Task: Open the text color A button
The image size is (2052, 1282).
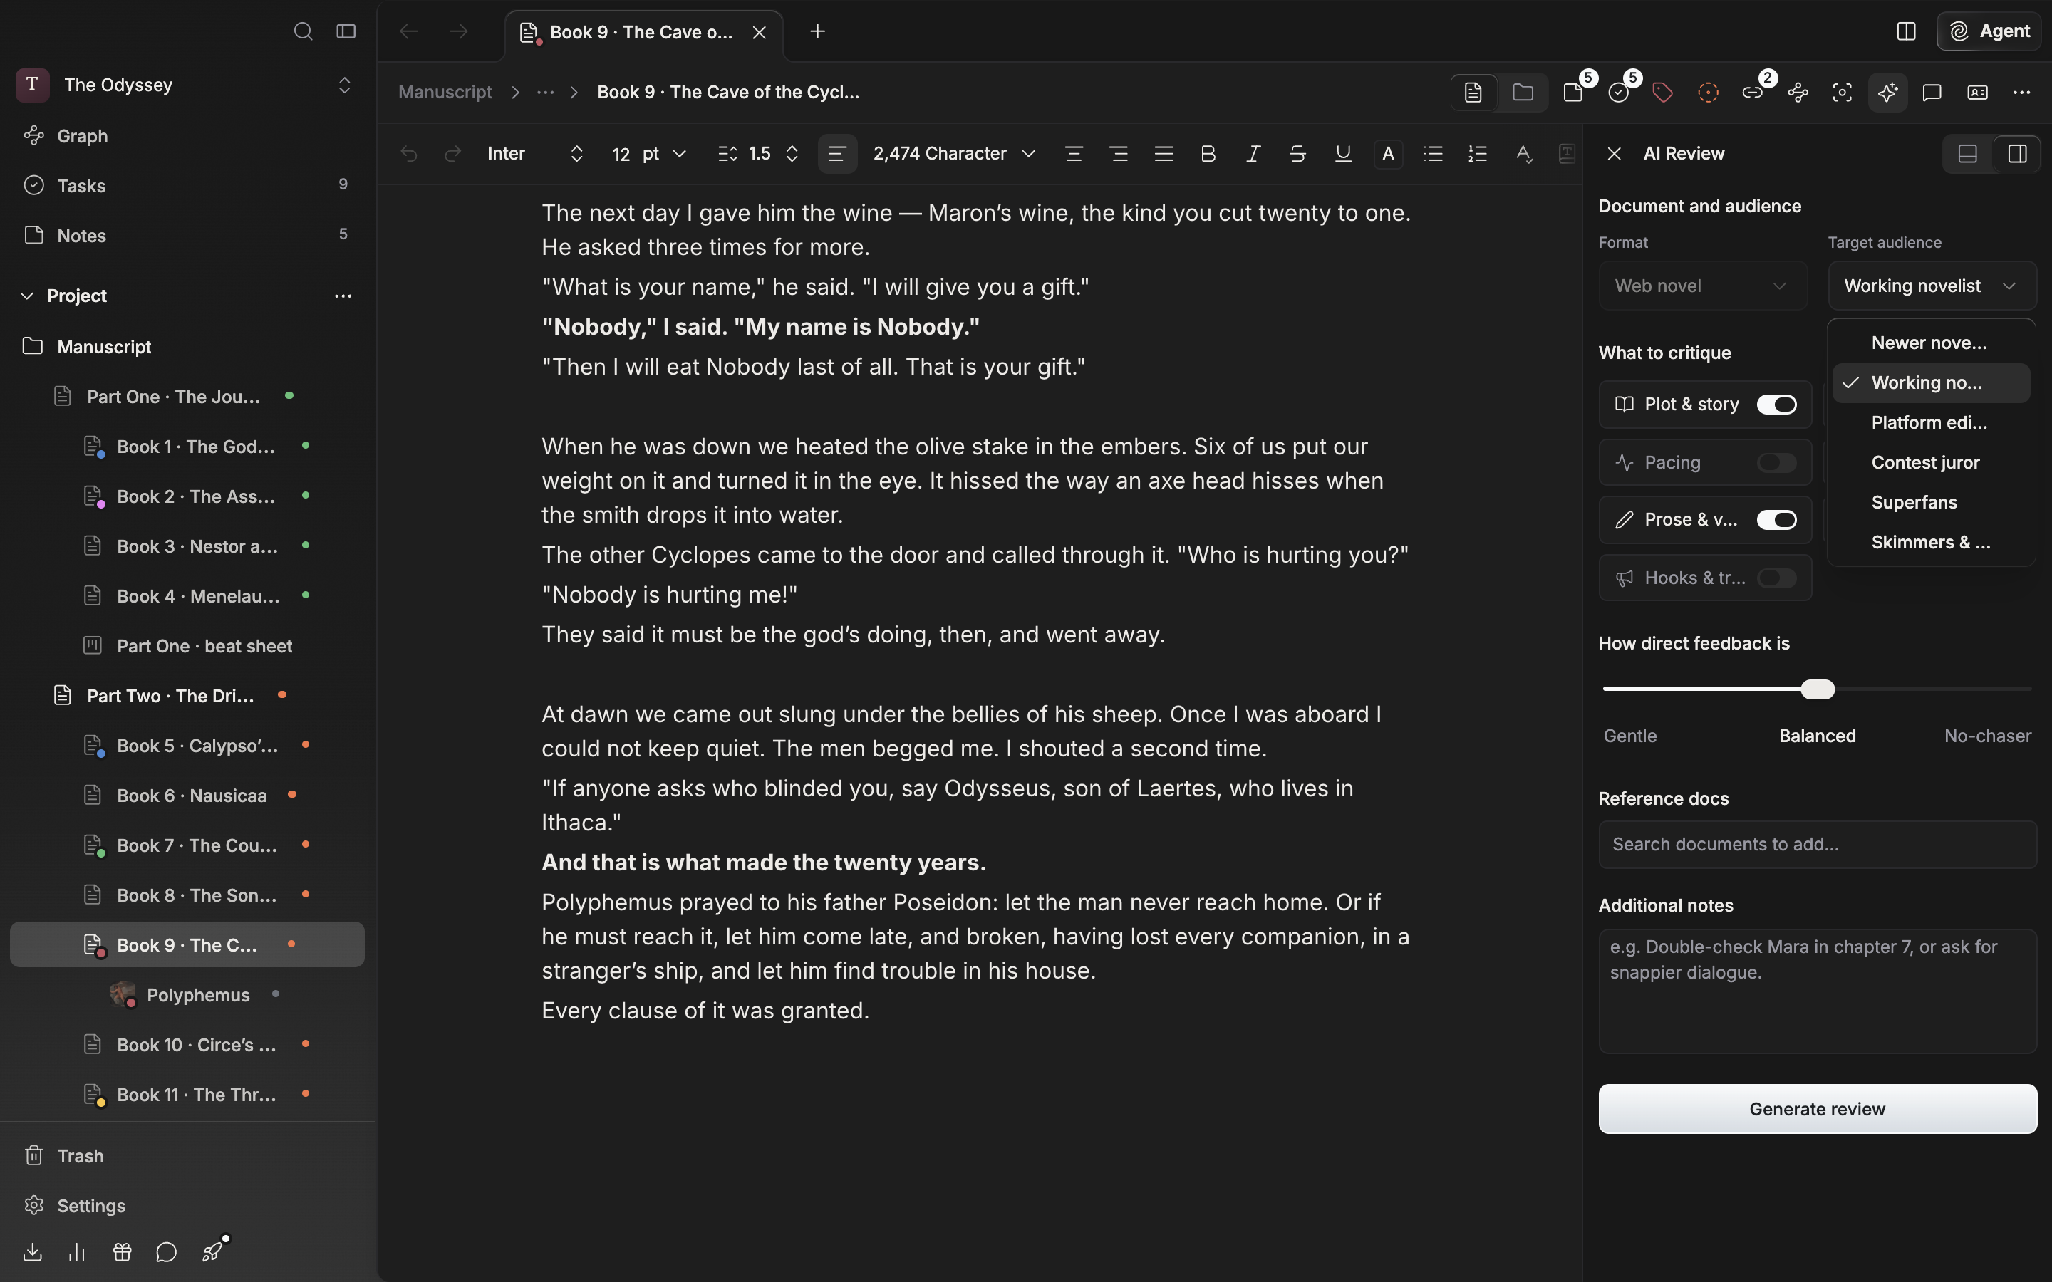Action: coord(1388,153)
